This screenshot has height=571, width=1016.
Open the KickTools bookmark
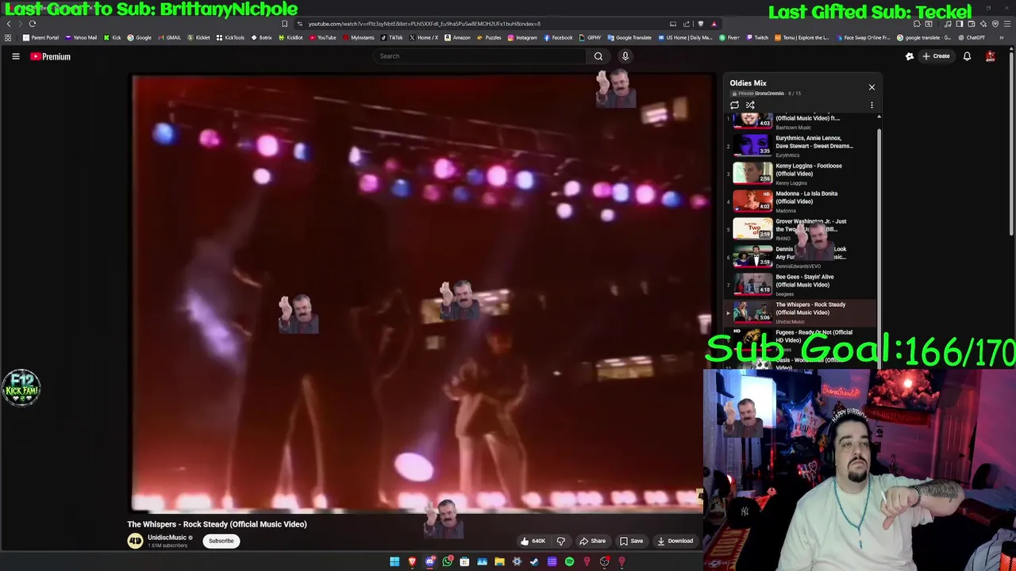click(x=231, y=37)
